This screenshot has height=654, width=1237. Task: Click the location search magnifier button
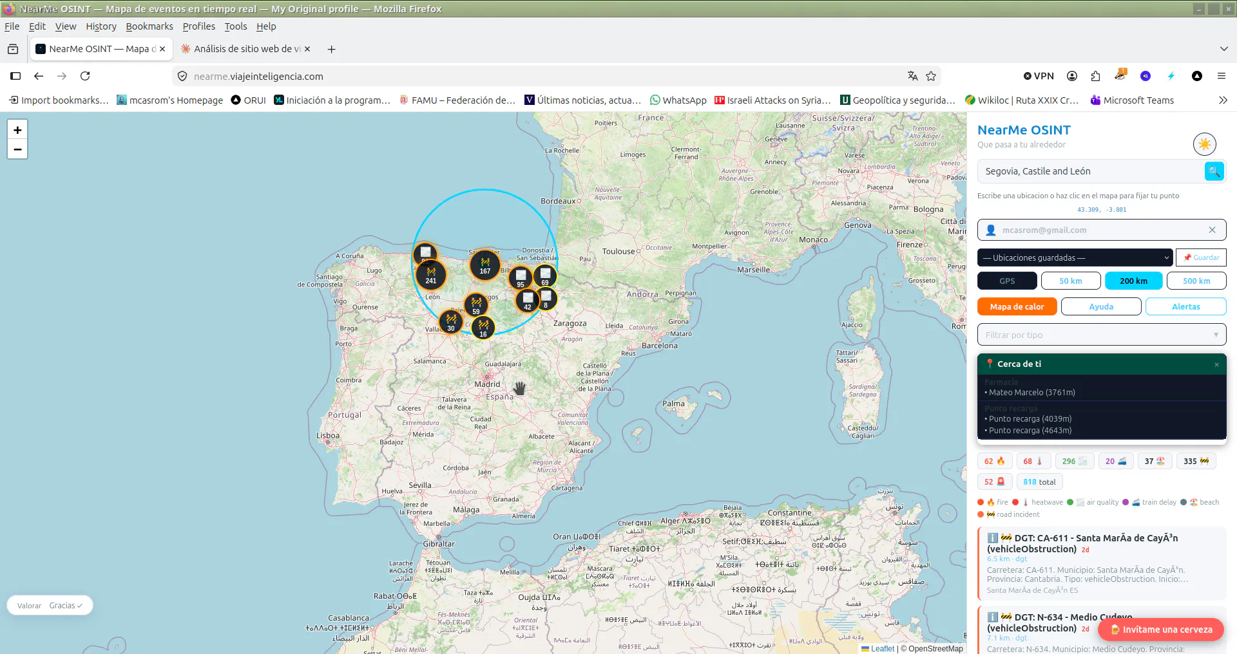click(x=1214, y=171)
